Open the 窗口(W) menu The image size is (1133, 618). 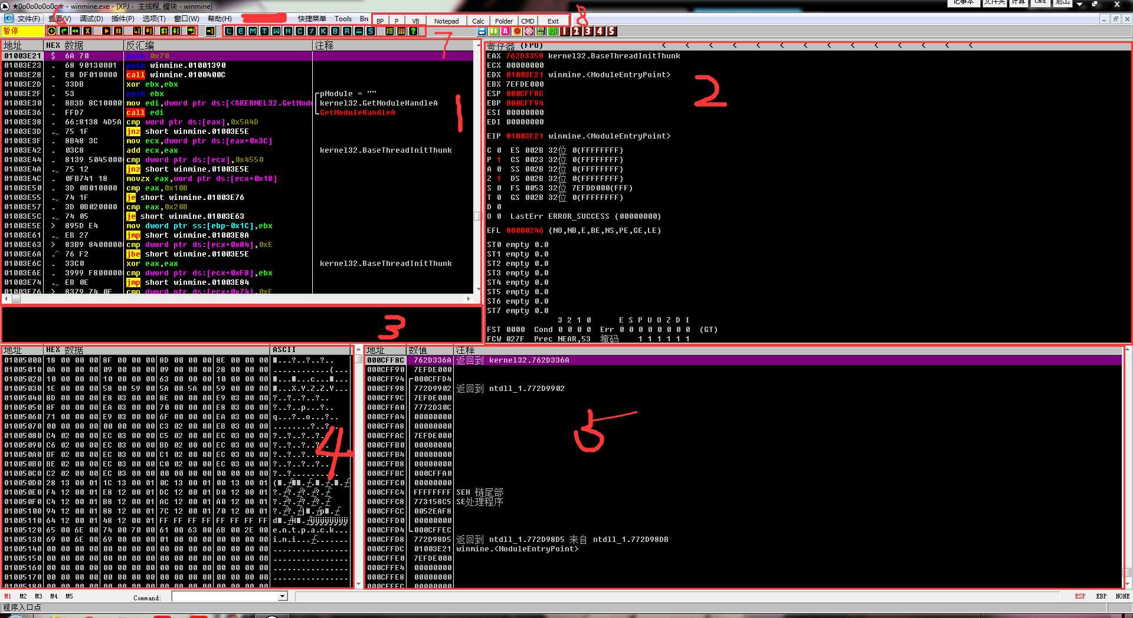tap(186, 19)
